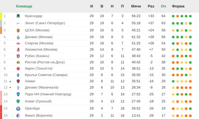This screenshot has height=119, width=199.
Task: Click the Оренбург round club logo
Action: [x=18, y=109]
